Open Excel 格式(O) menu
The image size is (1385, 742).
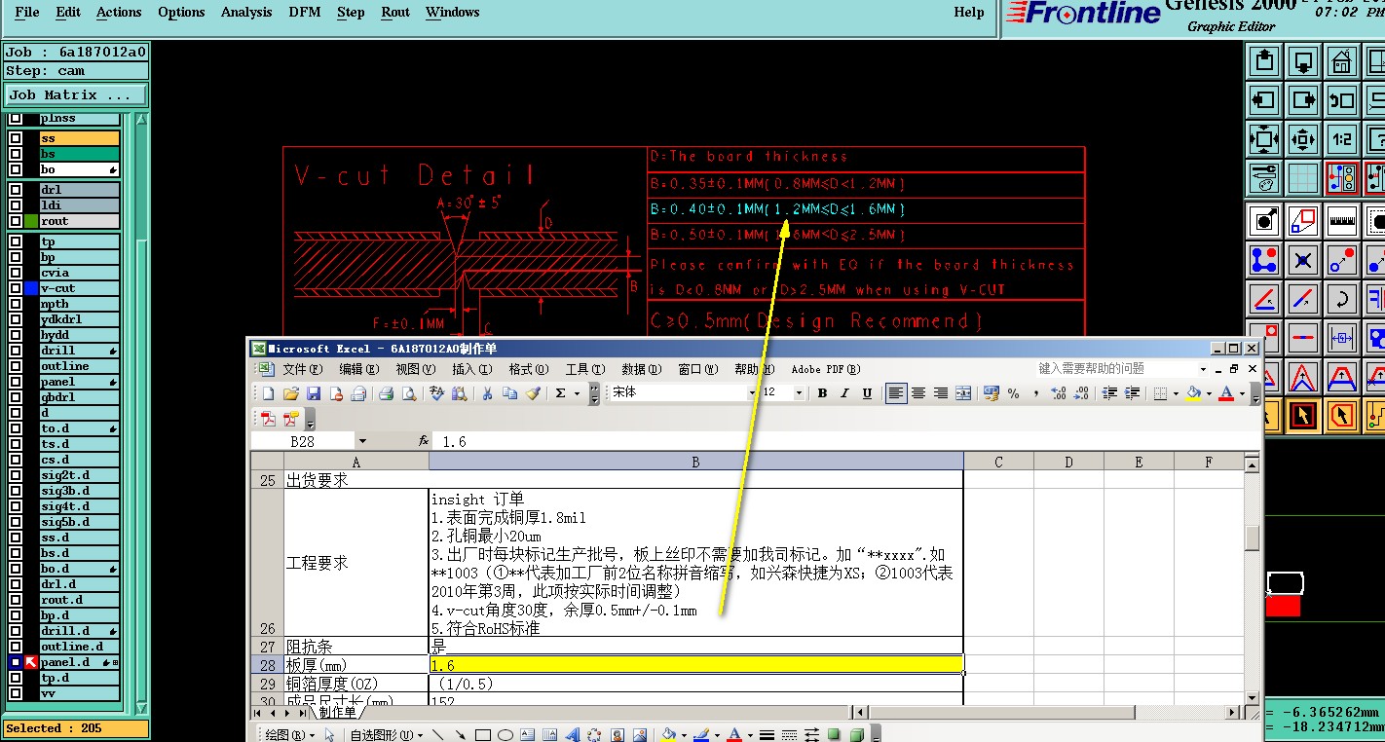(x=529, y=369)
